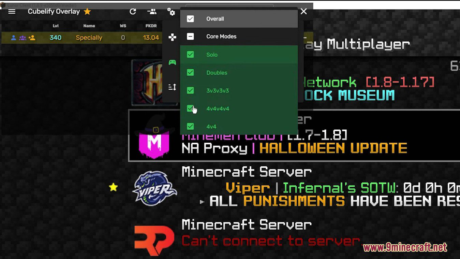Open overlay settings gears icon
This screenshot has width=460, height=259.
[171, 12]
